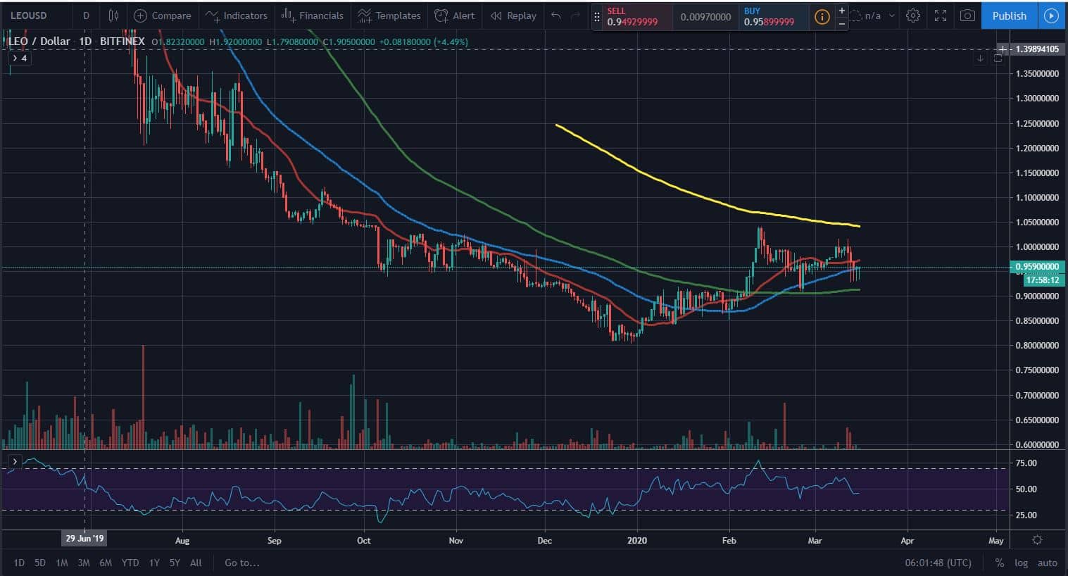
Task: Open time axis settings gear
Action: click(1037, 540)
